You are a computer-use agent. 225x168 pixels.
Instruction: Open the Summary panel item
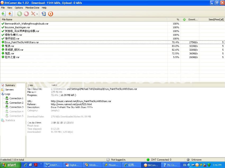click(x=10, y=85)
